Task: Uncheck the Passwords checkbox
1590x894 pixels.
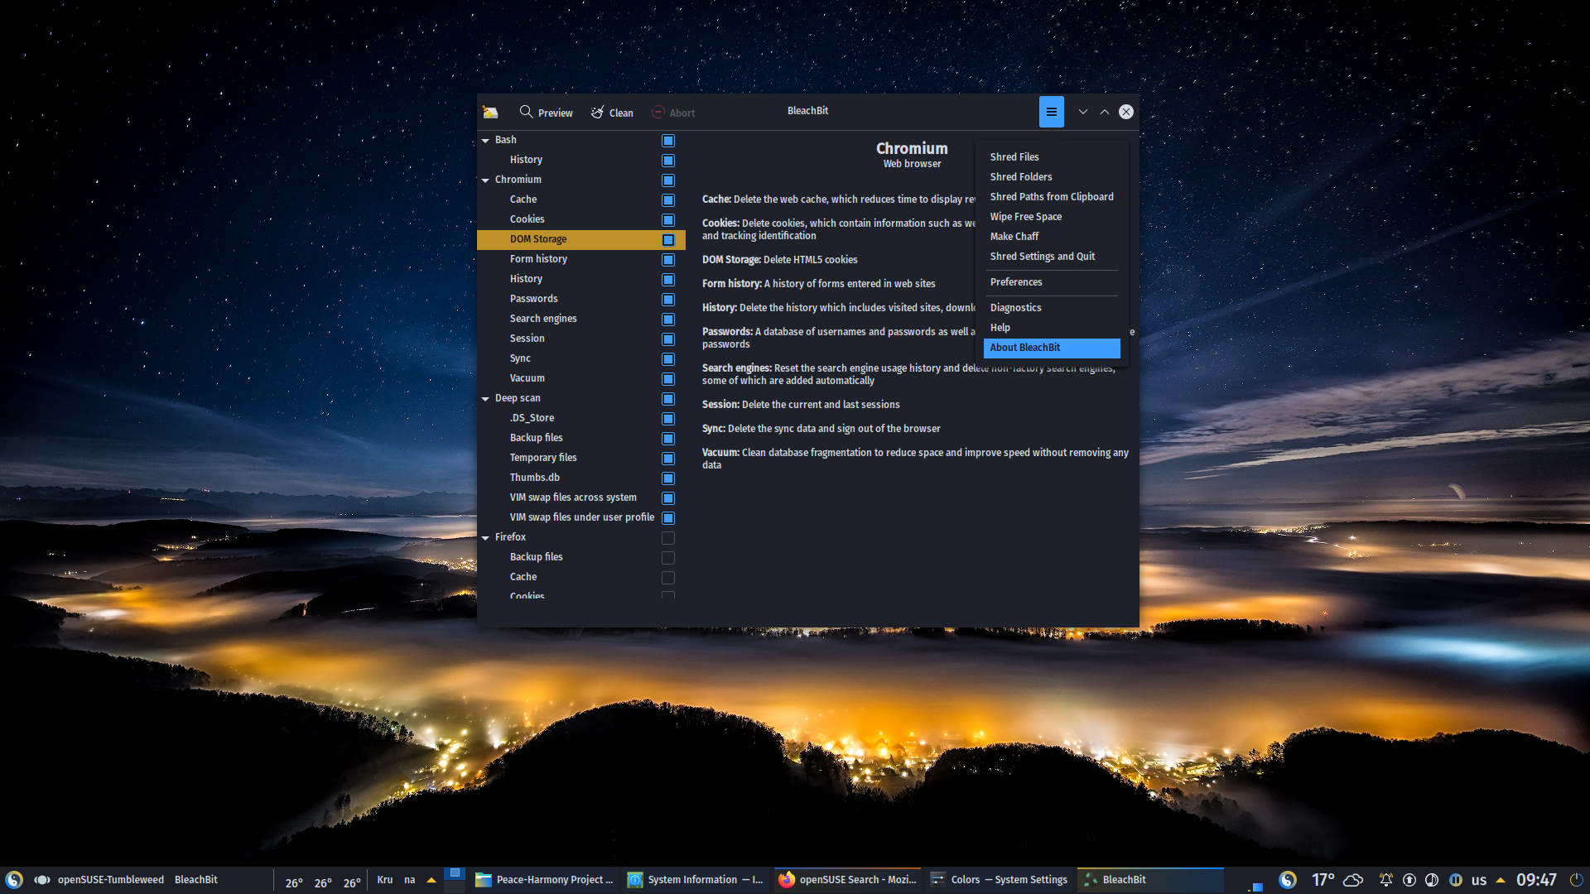Action: point(668,300)
